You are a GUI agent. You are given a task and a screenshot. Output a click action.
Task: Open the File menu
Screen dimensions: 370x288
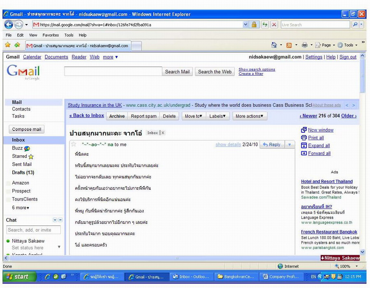pos(9,35)
